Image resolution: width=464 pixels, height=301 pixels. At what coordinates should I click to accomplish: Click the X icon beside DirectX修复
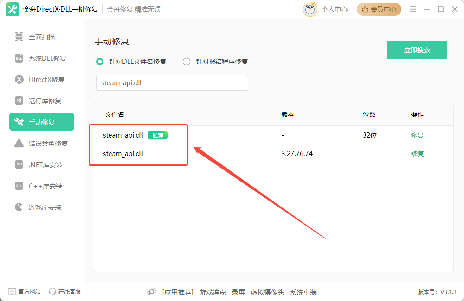coord(19,80)
